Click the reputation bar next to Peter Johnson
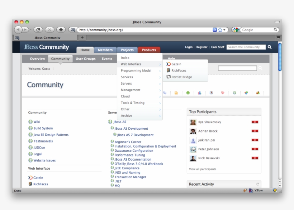 (x=255, y=149)
